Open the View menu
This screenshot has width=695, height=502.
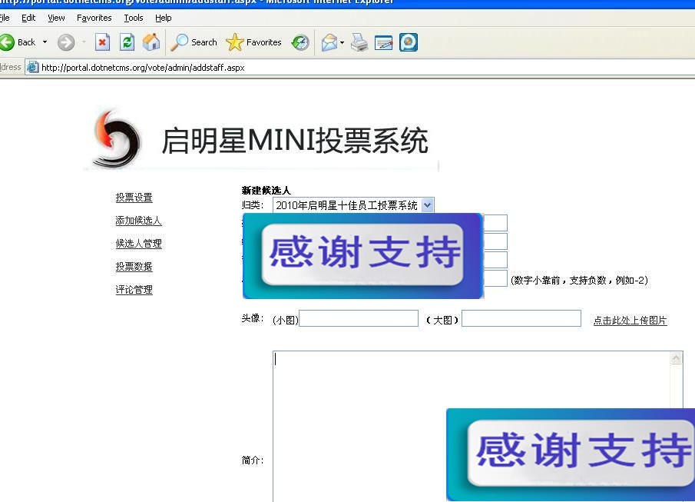(x=56, y=18)
